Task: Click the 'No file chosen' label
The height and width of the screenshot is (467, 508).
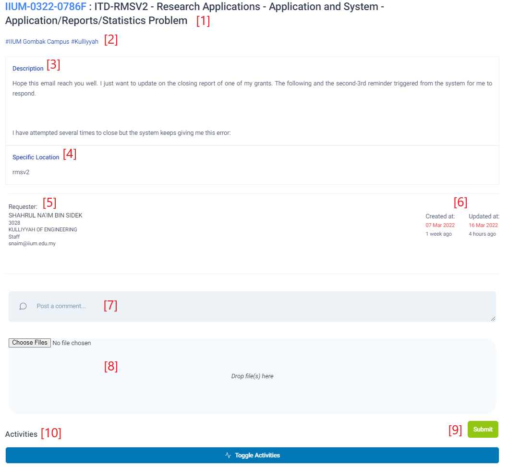Action: click(x=72, y=343)
